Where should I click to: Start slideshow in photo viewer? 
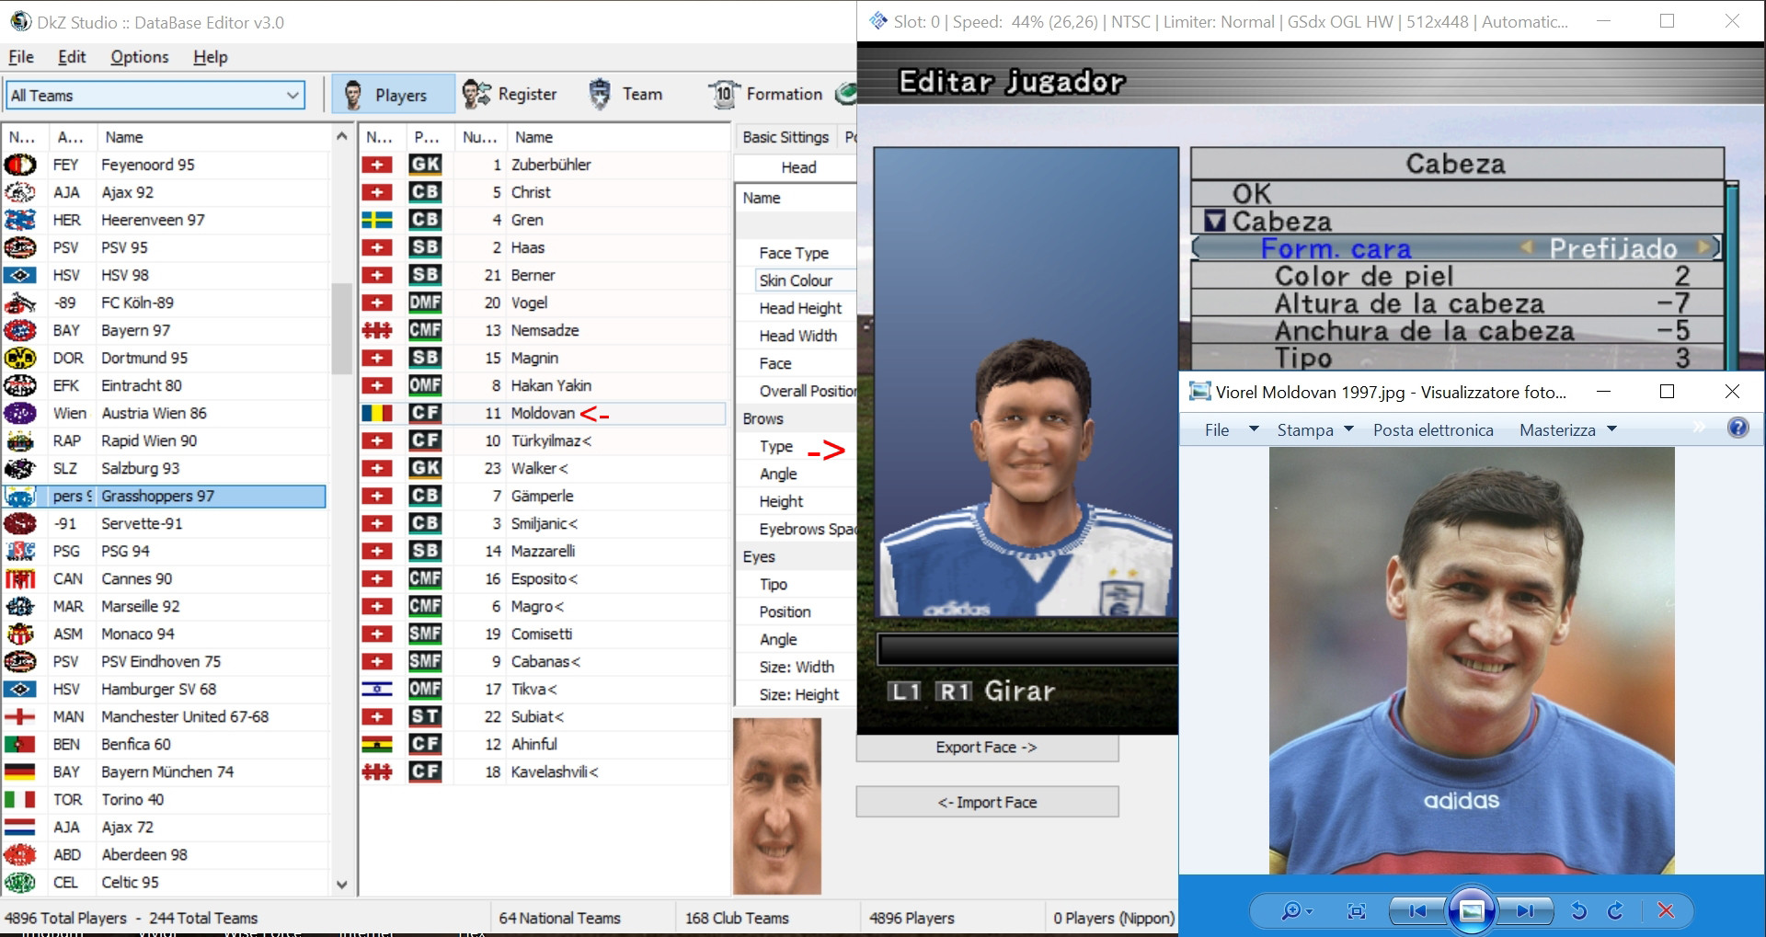(1472, 911)
